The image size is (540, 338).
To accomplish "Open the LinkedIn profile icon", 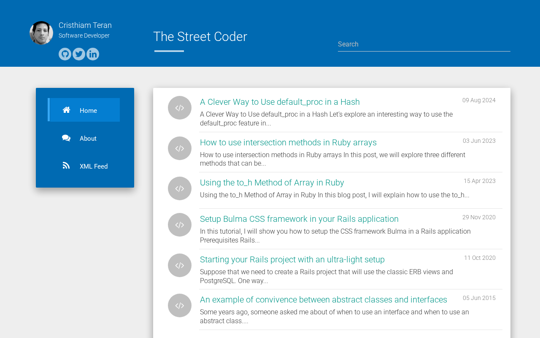I will point(93,54).
